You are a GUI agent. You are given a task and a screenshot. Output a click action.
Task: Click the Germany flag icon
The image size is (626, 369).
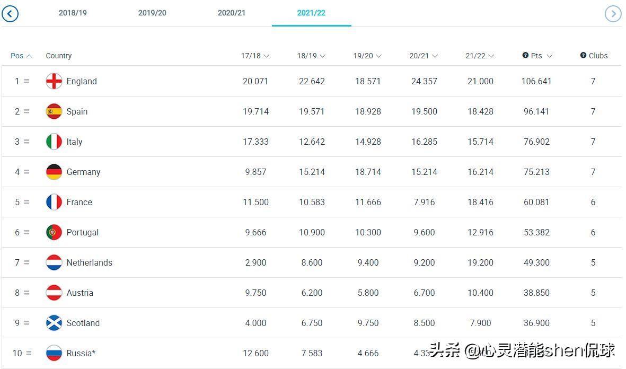point(54,172)
